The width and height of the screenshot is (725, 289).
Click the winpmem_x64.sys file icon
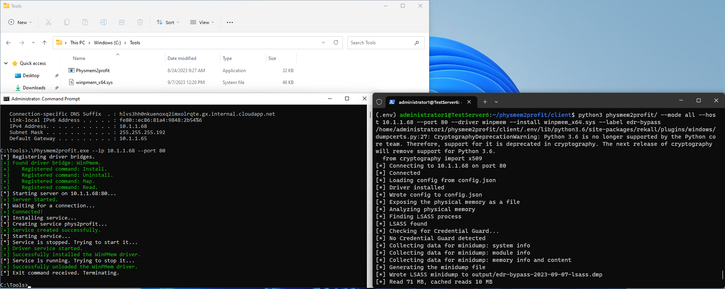71,82
